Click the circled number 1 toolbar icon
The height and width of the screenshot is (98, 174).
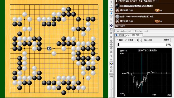[x=111, y=67]
